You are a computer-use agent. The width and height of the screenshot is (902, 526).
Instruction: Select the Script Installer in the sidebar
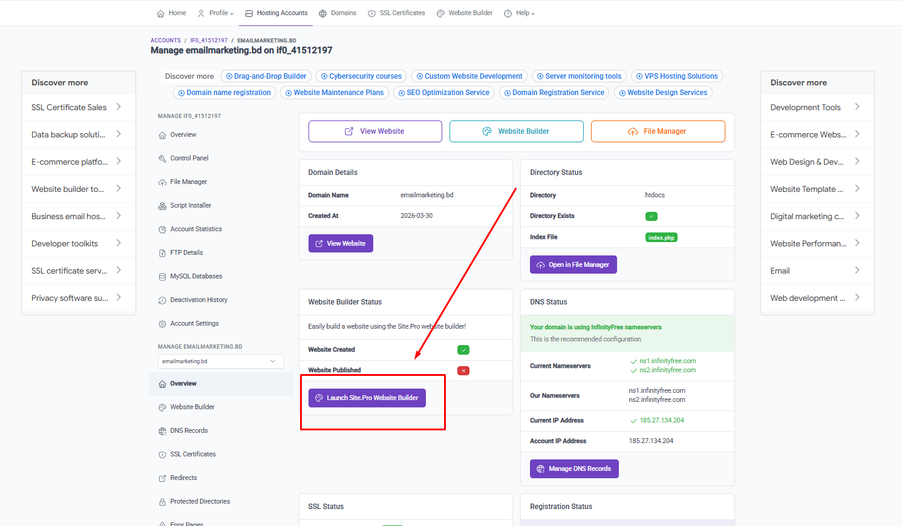click(191, 205)
